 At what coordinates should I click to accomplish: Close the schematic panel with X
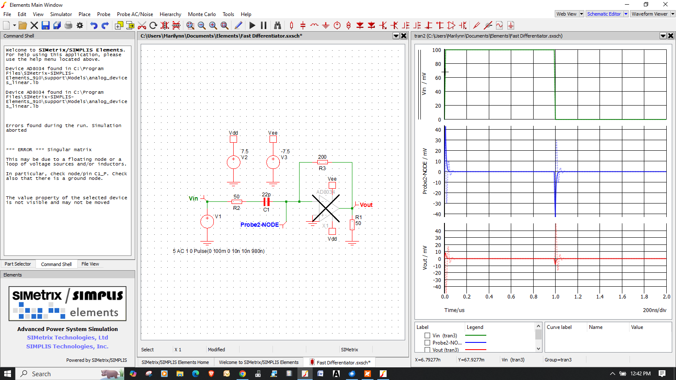click(x=404, y=36)
